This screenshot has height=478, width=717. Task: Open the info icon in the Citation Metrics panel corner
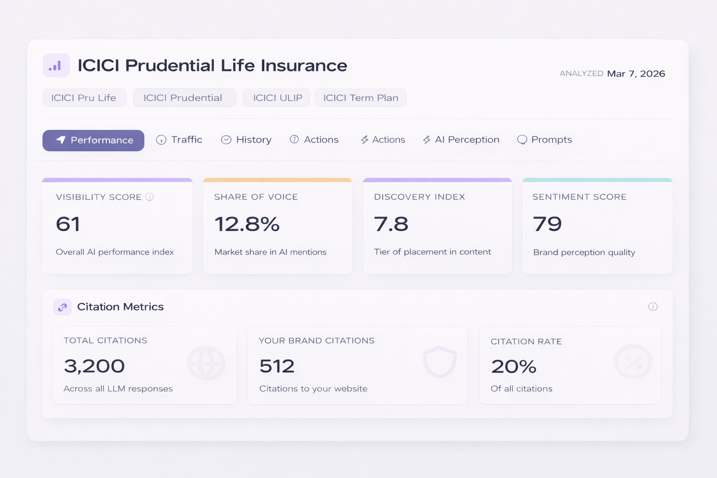pos(653,307)
